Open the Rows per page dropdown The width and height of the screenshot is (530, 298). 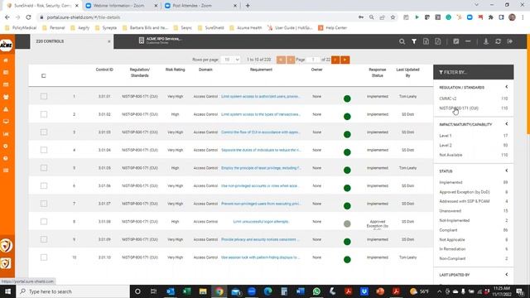click(x=231, y=60)
